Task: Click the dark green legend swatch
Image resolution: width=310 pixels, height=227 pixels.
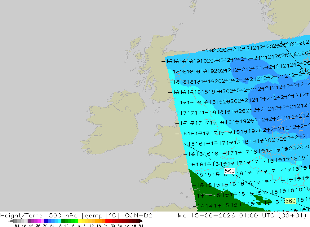Action: (63, 221)
